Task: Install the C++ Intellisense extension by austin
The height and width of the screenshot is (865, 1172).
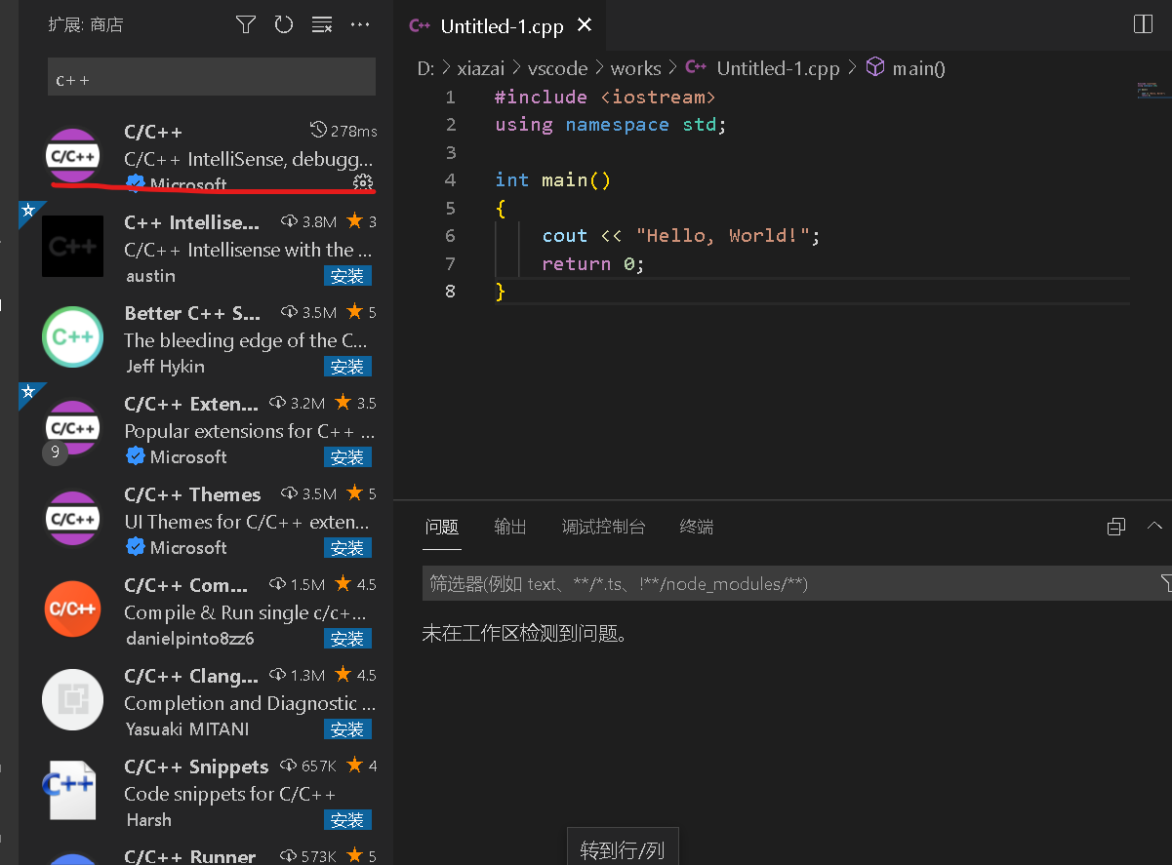Action: pyautogui.click(x=347, y=276)
